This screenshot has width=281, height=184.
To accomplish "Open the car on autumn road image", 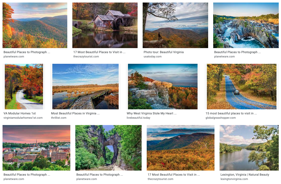I will (x=242, y=87).
